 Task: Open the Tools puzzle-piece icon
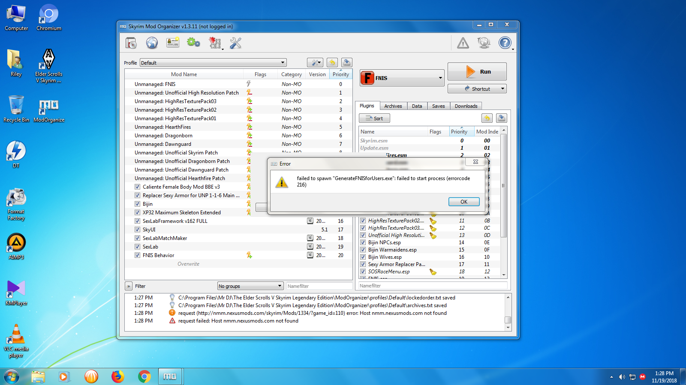[x=215, y=43]
